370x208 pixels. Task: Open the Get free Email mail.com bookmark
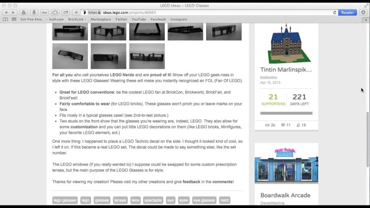click(x=42, y=19)
